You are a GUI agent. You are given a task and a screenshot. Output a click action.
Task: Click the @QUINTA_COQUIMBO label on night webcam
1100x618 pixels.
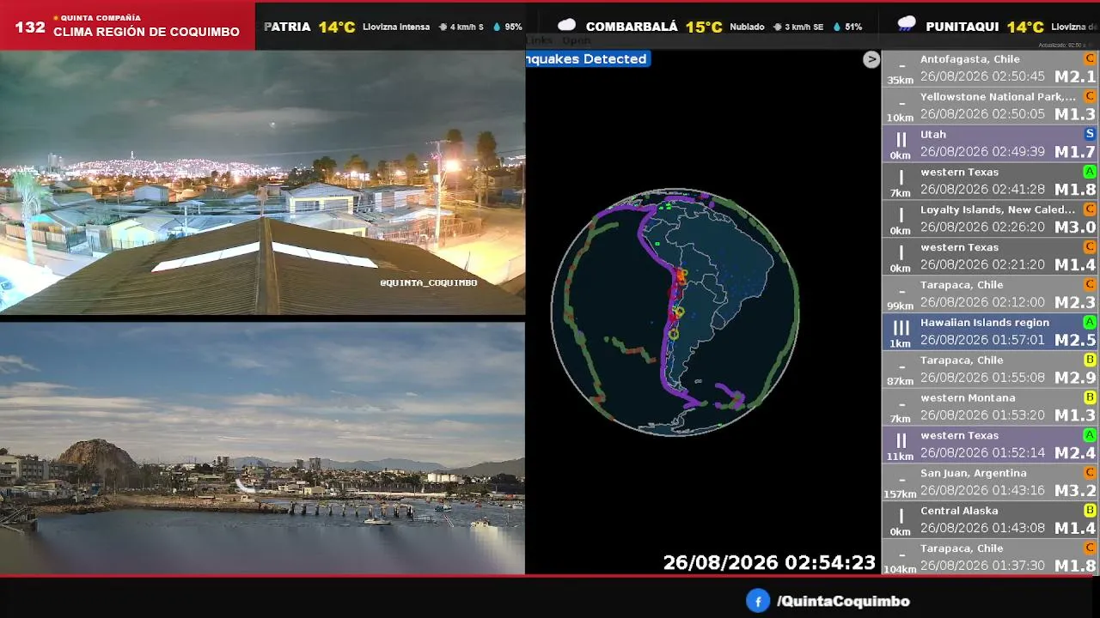point(428,282)
